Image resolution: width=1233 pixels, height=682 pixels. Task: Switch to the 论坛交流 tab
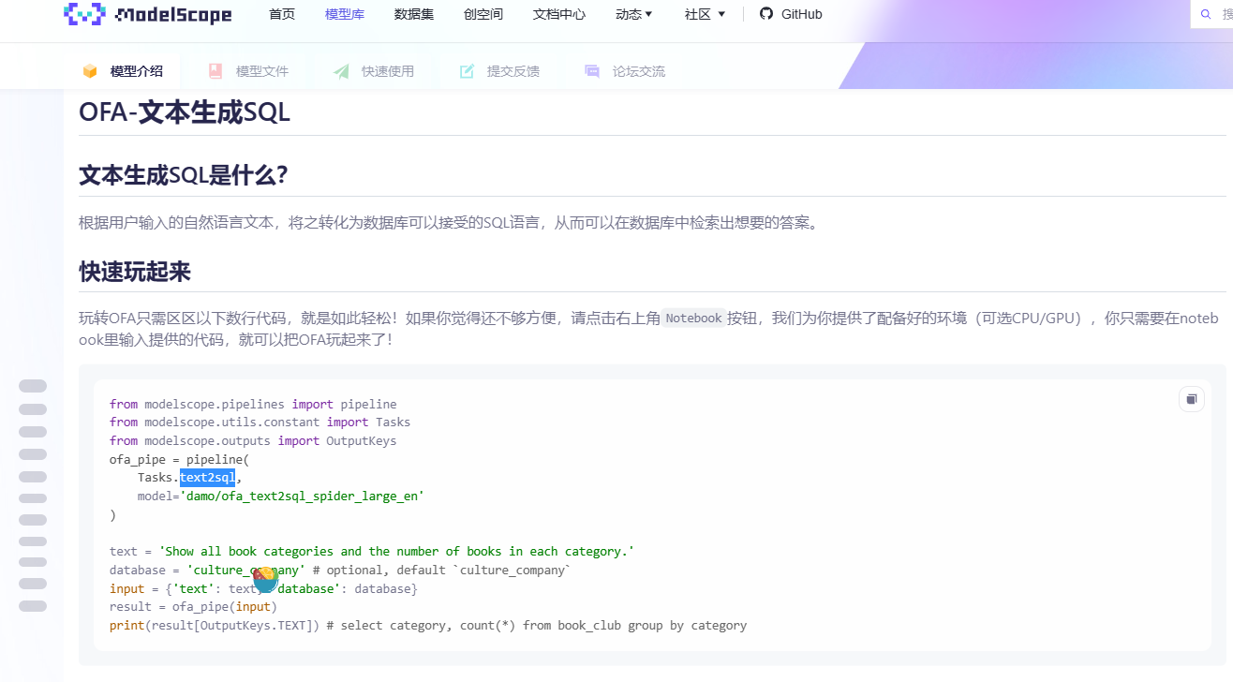pyautogui.click(x=626, y=71)
